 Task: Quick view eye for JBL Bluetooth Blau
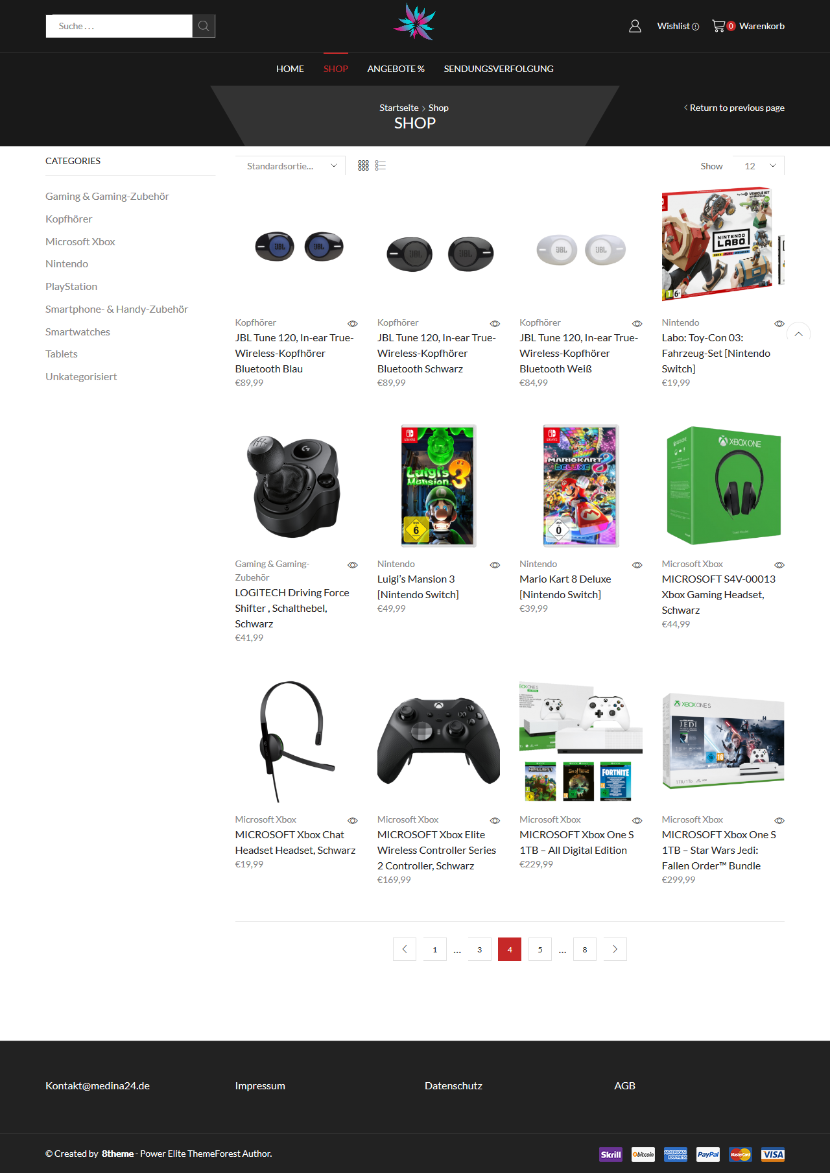(353, 324)
